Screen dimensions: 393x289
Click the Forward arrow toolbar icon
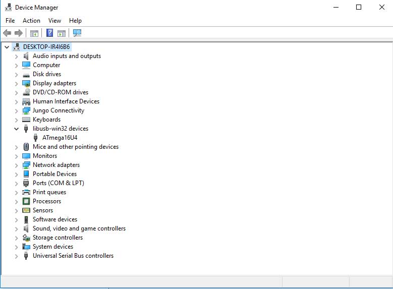(x=19, y=33)
